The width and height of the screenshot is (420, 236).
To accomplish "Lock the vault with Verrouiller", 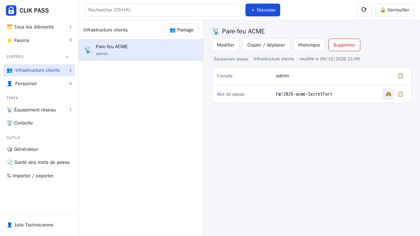I will click(394, 10).
